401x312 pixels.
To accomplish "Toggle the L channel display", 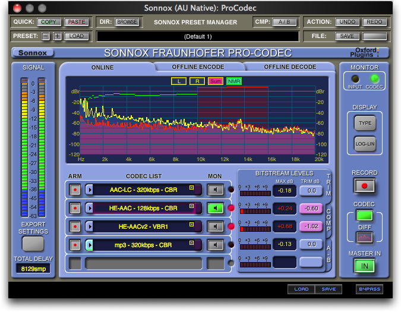I will coord(179,81).
